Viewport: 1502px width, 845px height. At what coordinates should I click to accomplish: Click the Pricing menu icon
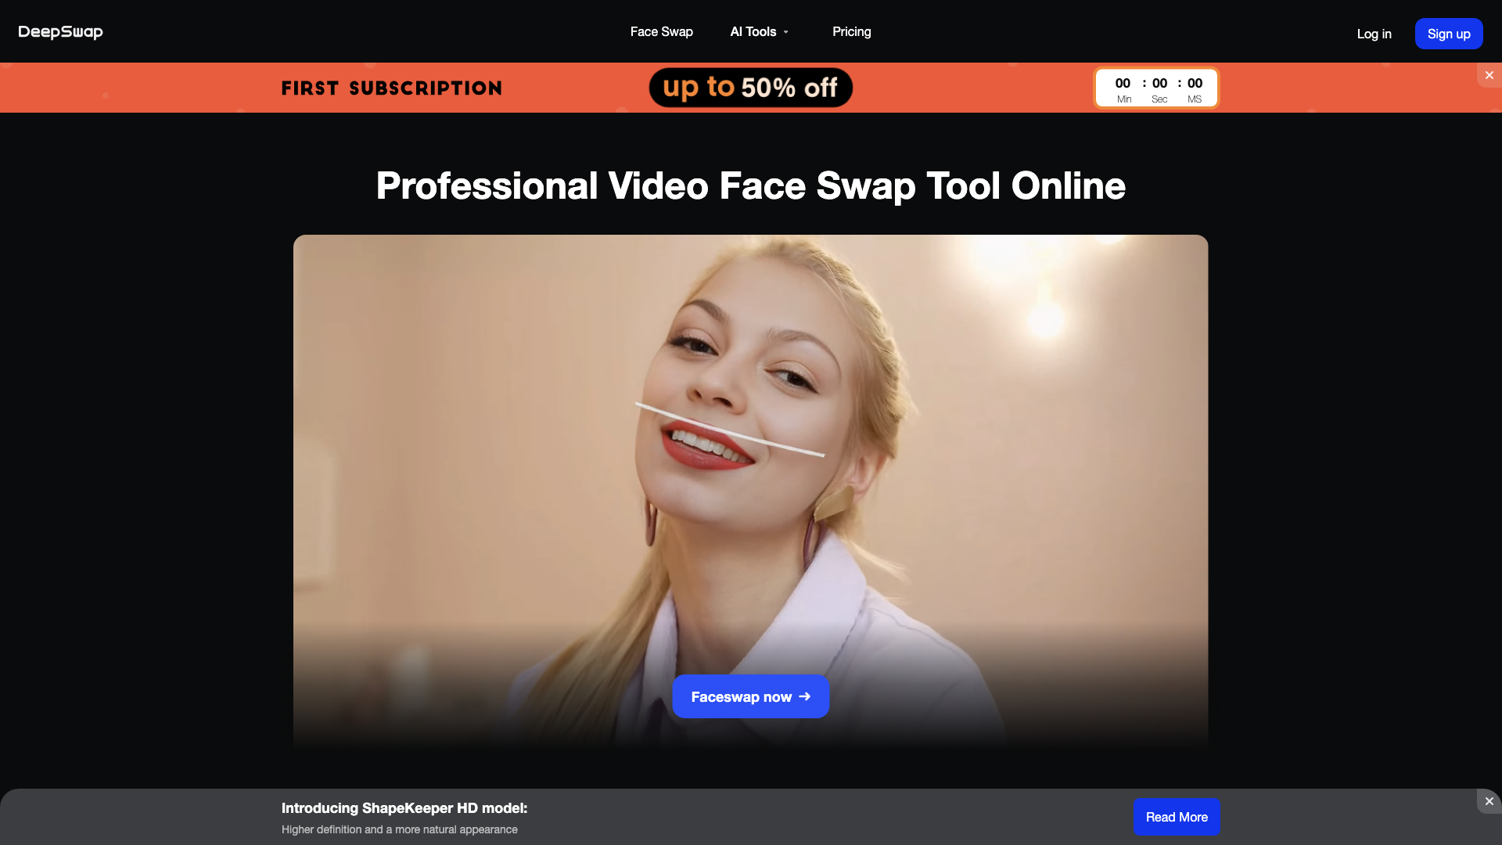[851, 31]
